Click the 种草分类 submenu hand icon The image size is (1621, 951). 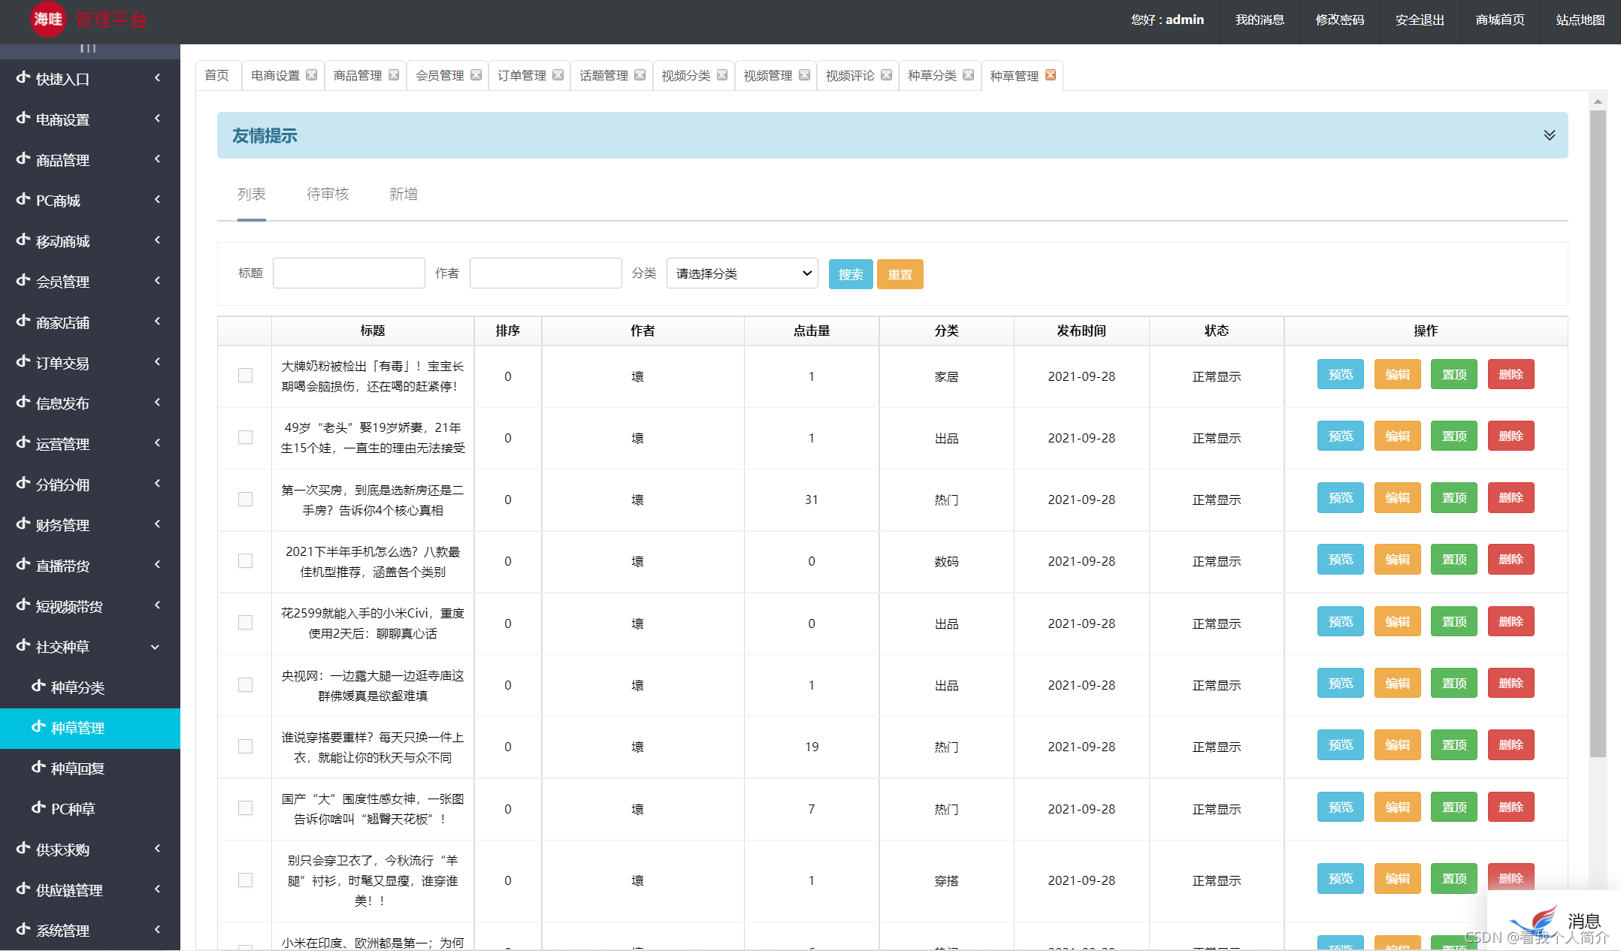tap(38, 686)
